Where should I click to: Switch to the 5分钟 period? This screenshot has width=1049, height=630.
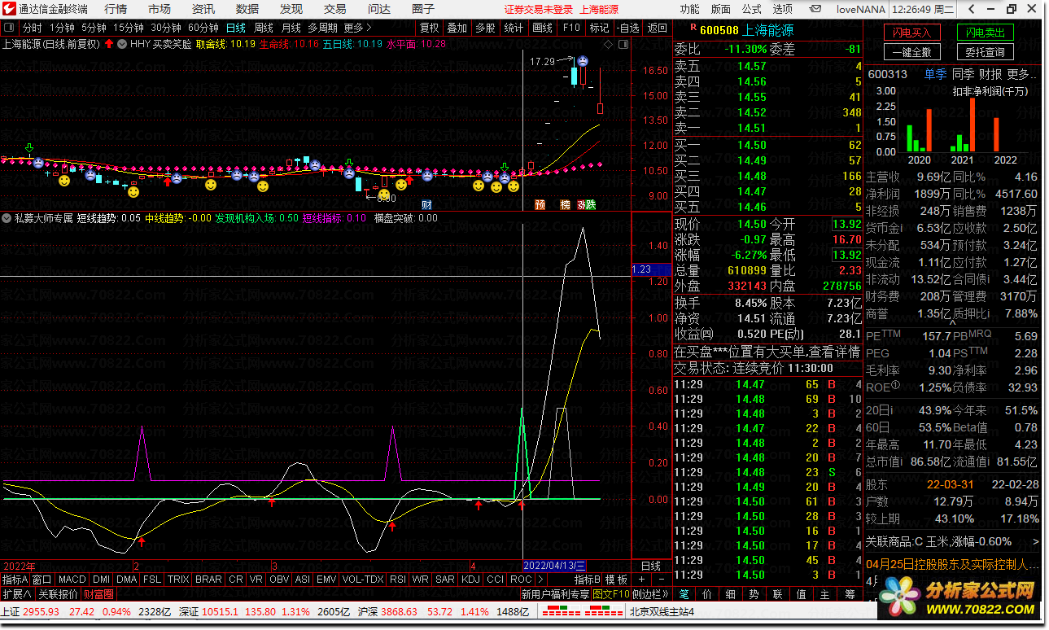pyautogui.click(x=94, y=28)
